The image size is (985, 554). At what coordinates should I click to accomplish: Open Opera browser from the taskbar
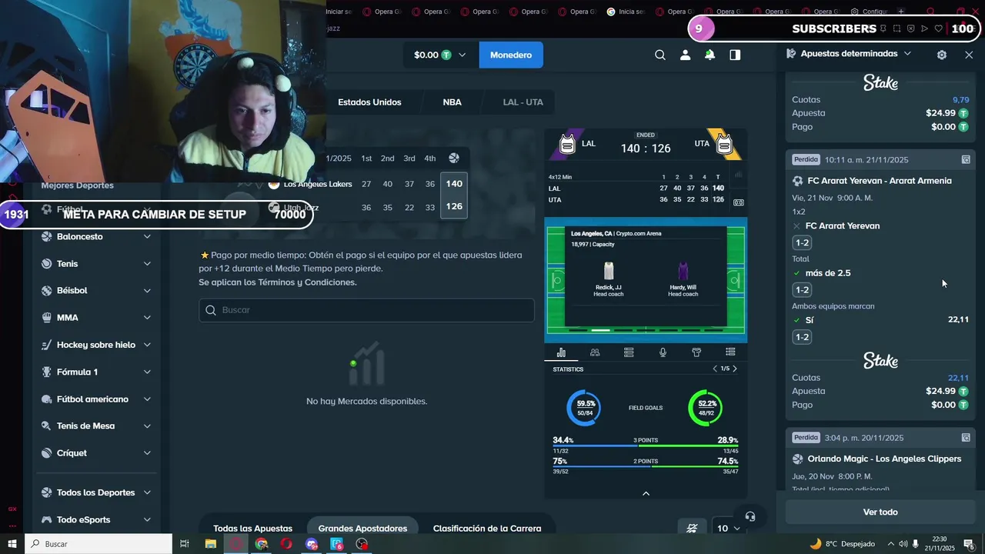286,544
